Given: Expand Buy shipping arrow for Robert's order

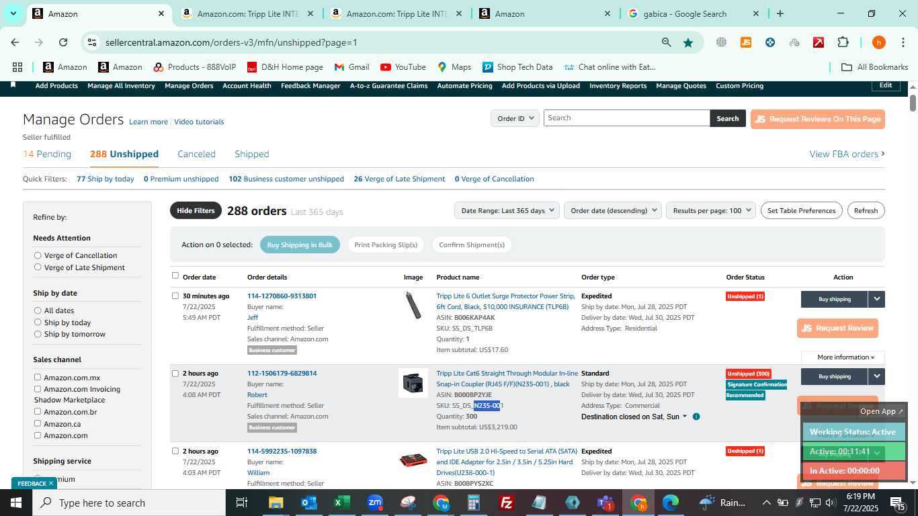Looking at the screenshot, I should [876, 376].
